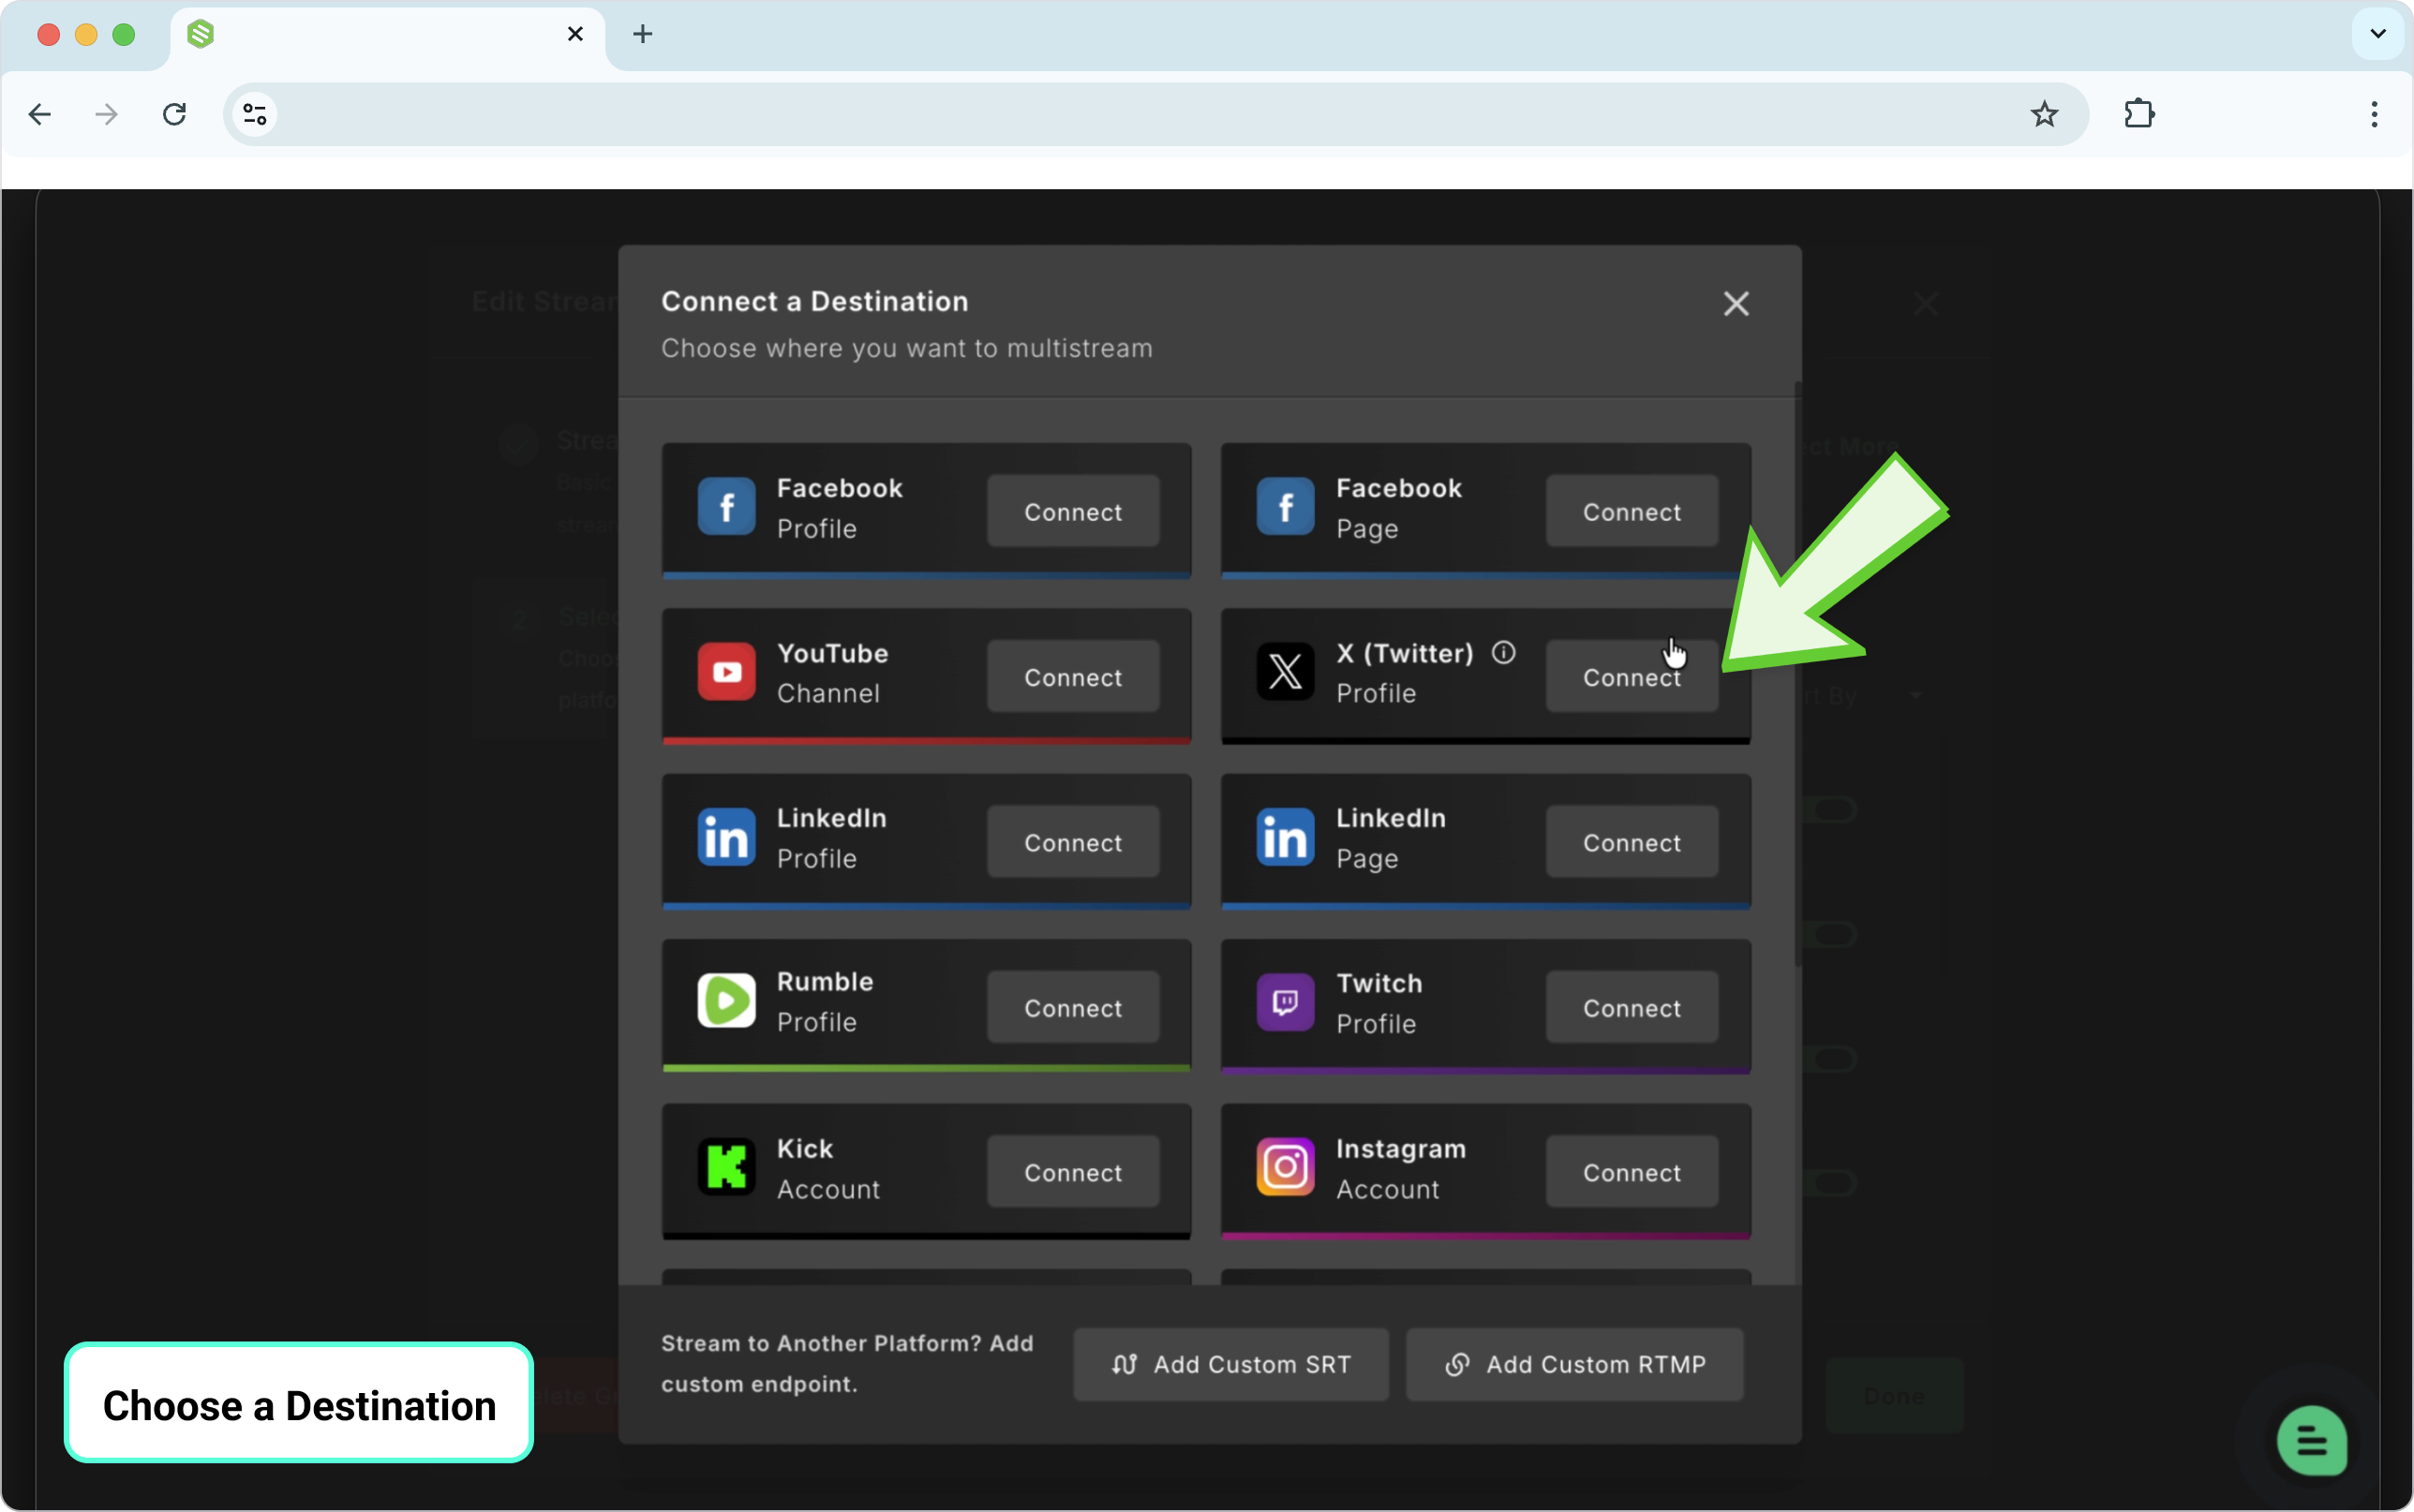Connect YouTube Channel destination

click(x=1072, y=677)
